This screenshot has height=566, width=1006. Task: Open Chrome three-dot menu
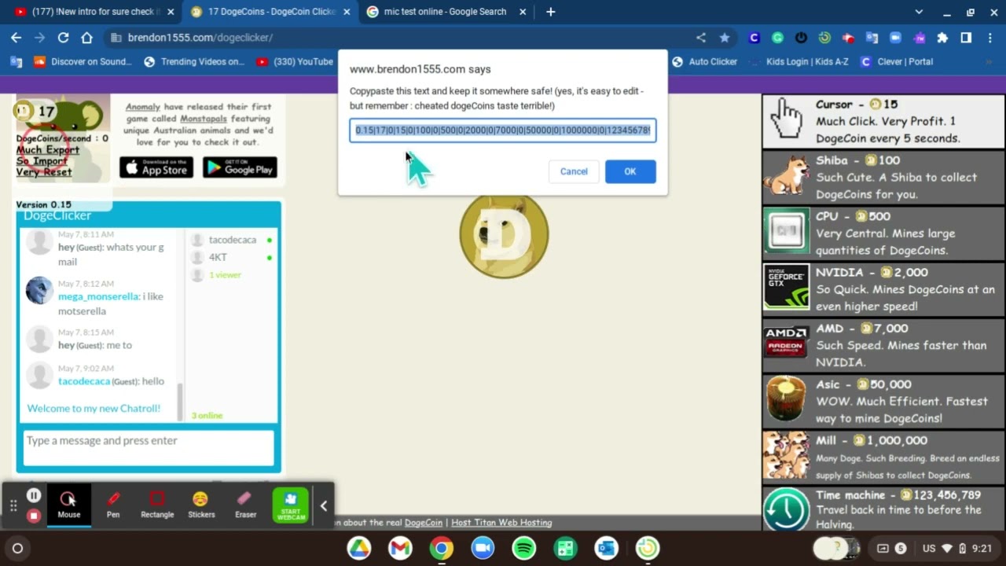(x=989, y=38)
